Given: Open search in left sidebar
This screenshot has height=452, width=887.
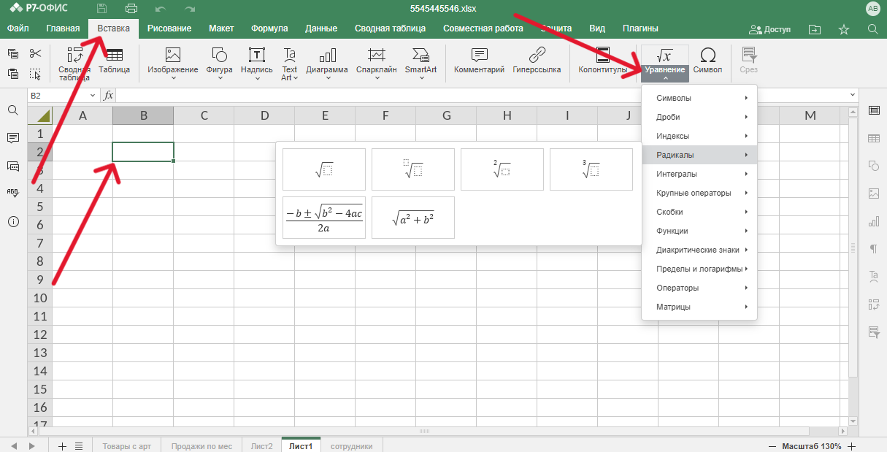Looking at the screenshot, I should 13,110.
